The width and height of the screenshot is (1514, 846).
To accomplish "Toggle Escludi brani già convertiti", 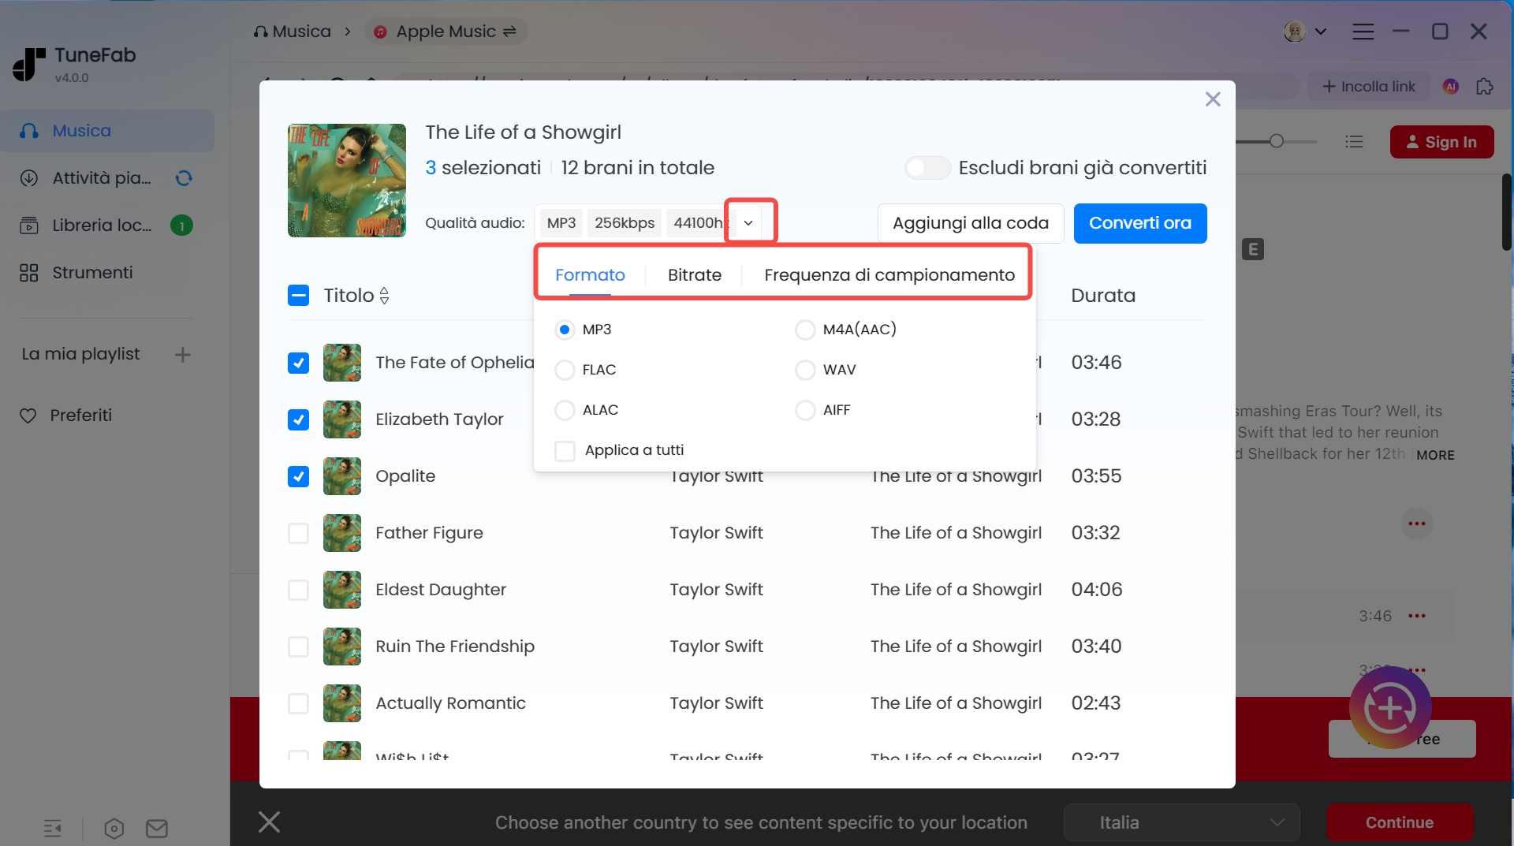I will tap(927, 167).
